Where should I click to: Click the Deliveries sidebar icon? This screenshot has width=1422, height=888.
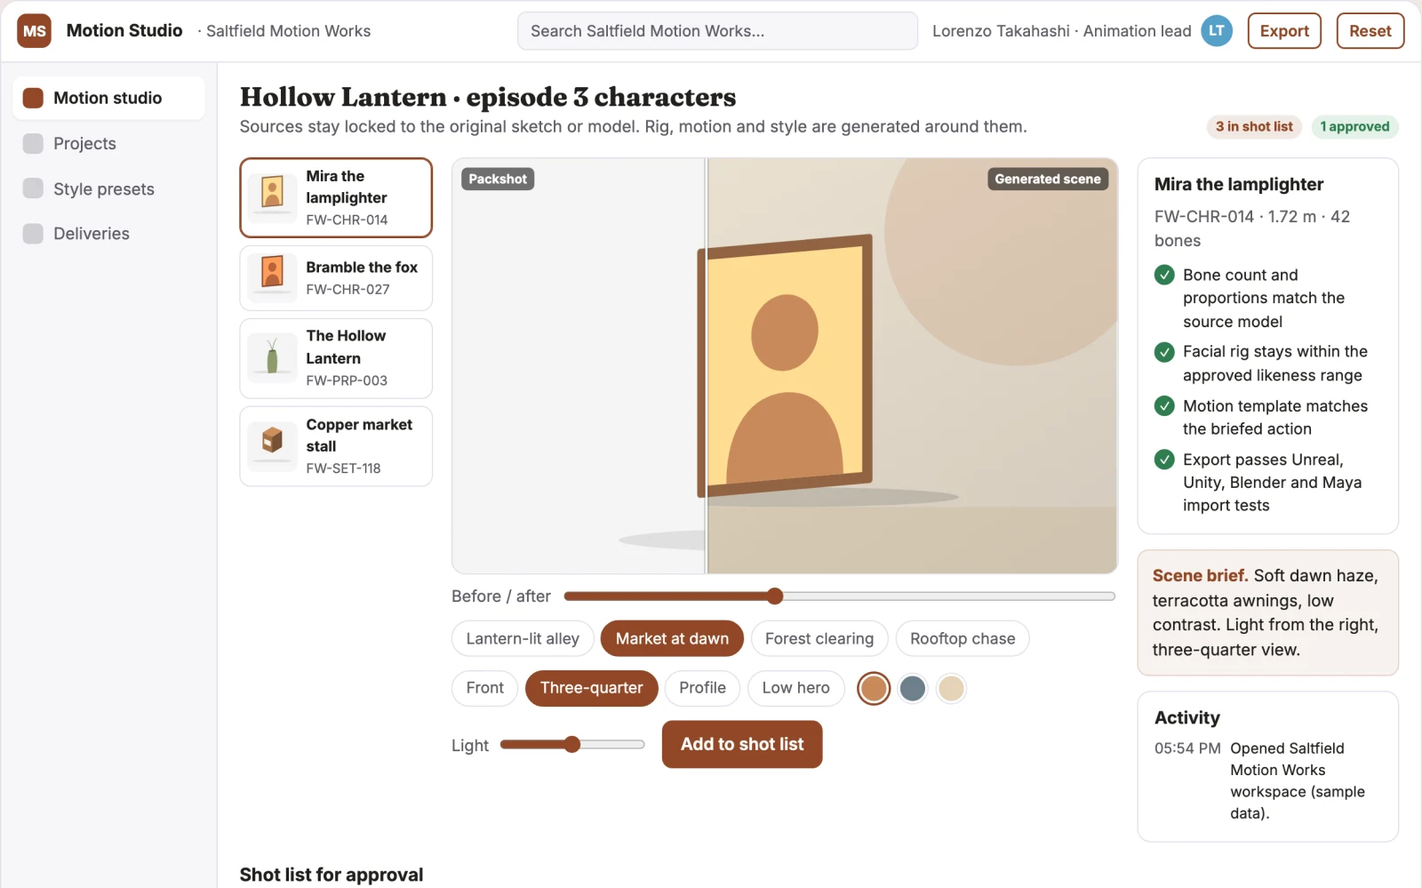[x=33, y=233]
